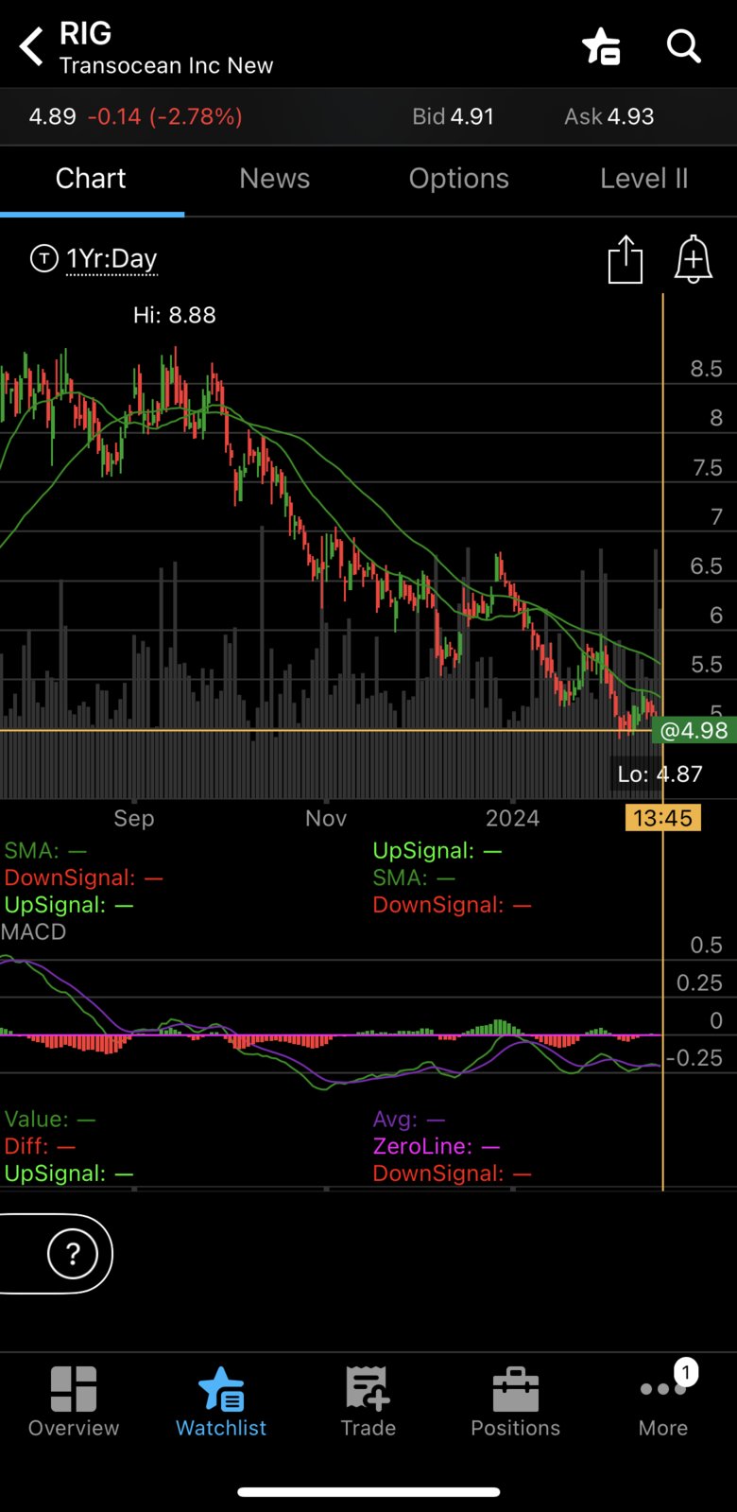Add RIG to watchlist with star icon
The image size is (737, 1512).
click(601, 45)
